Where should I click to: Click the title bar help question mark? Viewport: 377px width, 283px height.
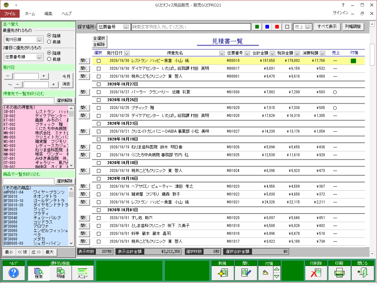(343, 5)
